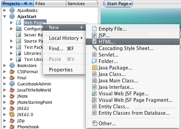Open the New submenu entry

(64, 28)
